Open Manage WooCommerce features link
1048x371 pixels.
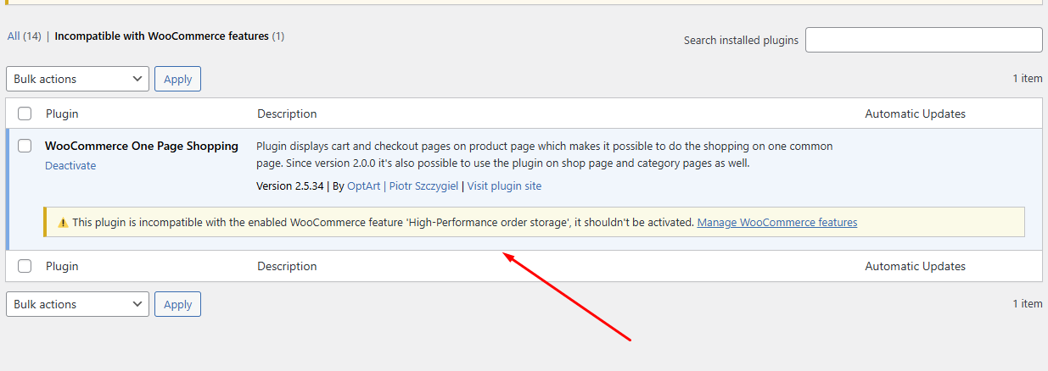[x=777, y=223]
